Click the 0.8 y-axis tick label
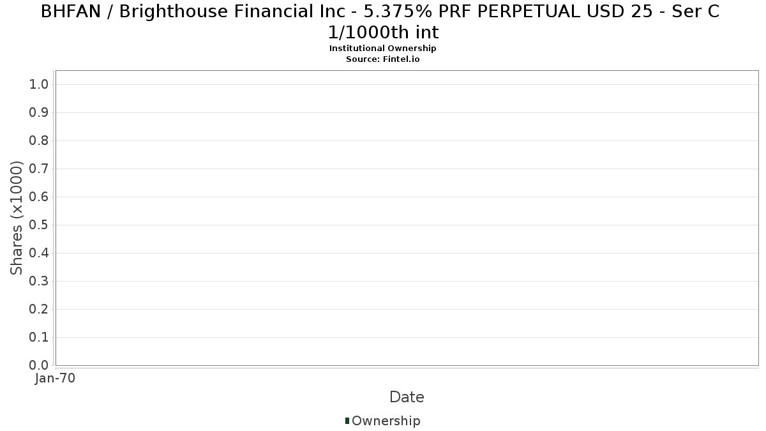Image resolution: width=766 pixels, height=431 pixels. pos(40,141)
